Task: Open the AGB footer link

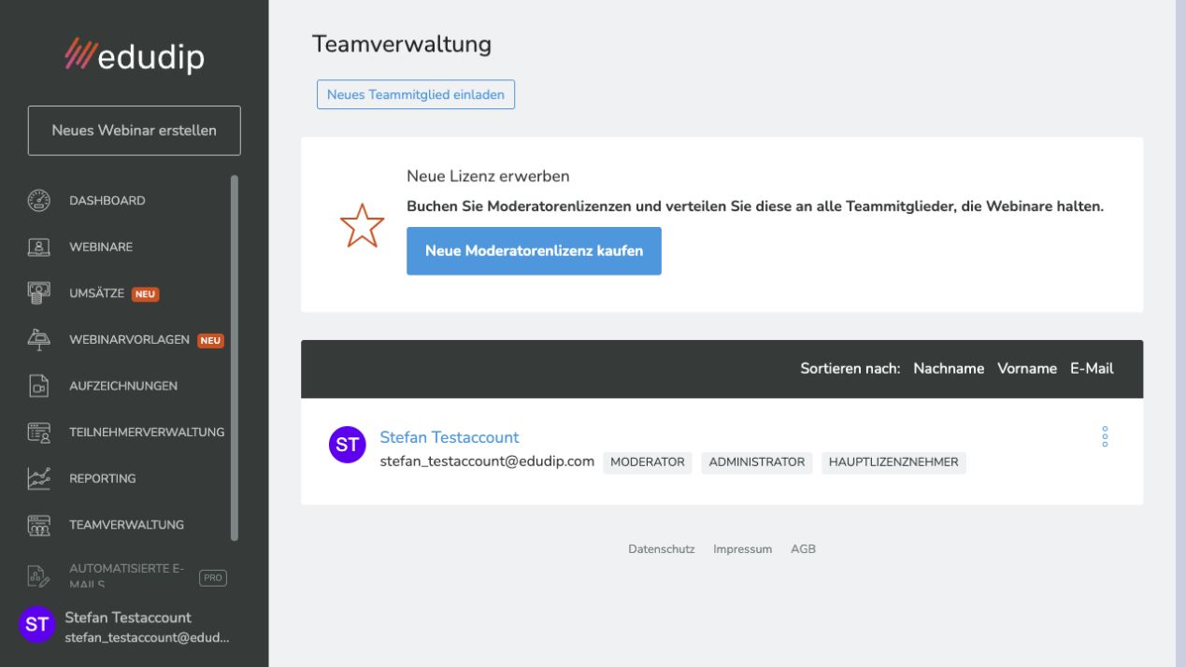Action: click(803, 549)
